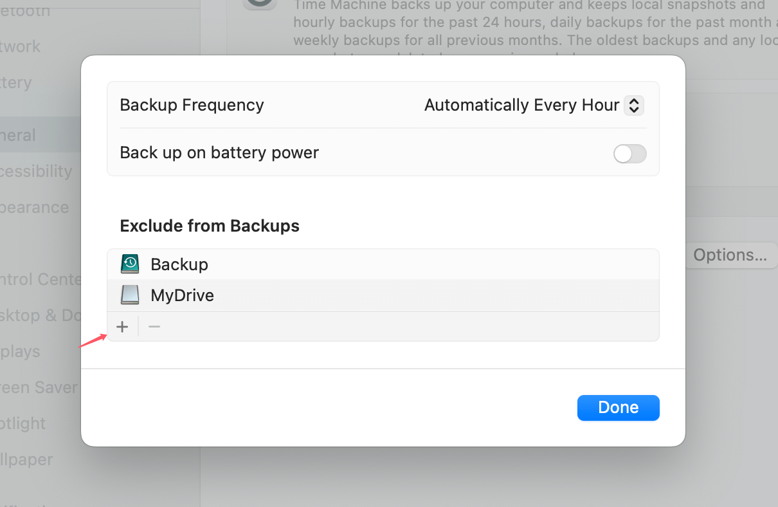The height and width of the screenshot is (507, 778).
Task: Select General in the settings sidebar
Action: [19, 135]
